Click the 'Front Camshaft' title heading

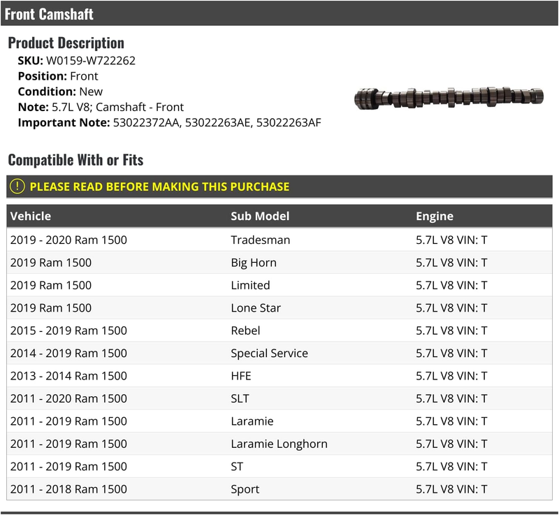tap(49, 14)
